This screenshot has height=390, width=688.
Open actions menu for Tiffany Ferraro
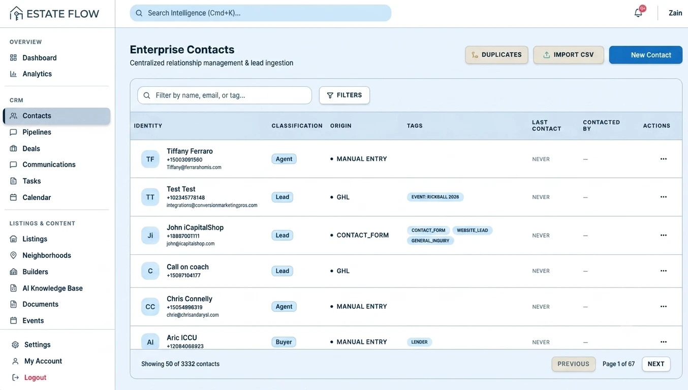click(663, 159)
